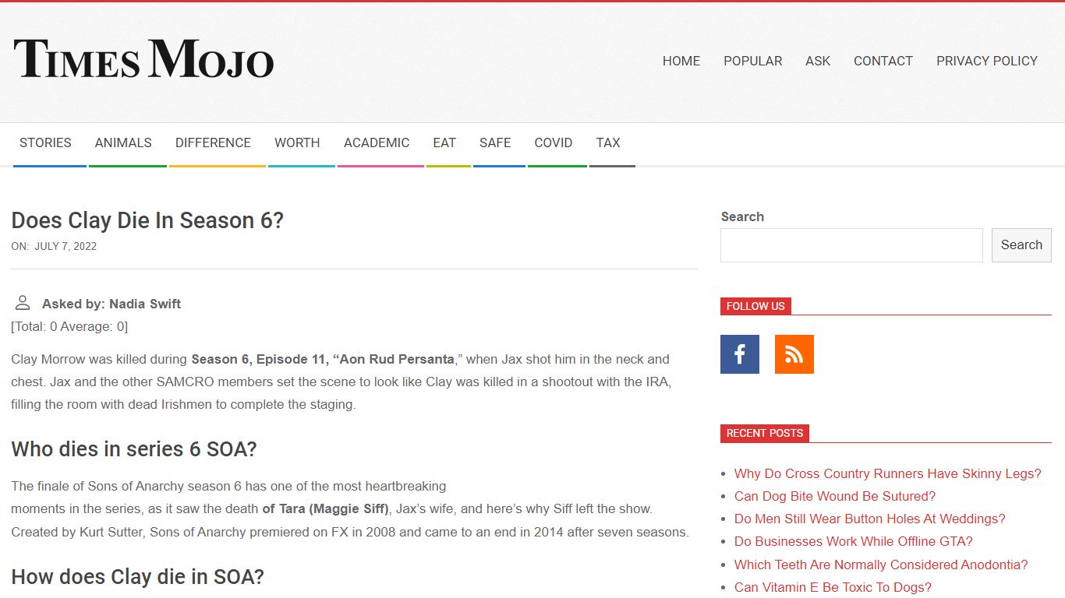
Task: Open 'Do Men Still Wear Button Holes' post
Action: pyautogui.click(x=870, y=519)
